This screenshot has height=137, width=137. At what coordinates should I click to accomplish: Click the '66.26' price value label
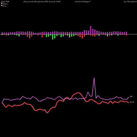tap(132, 102)
